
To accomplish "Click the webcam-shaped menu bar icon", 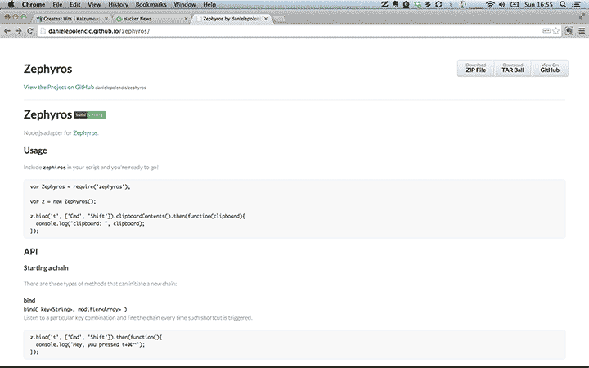I will pos(406,5).
